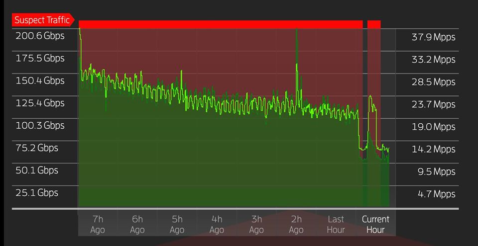Viewport: 478px width, 246px height.
Task: Click the short red bar above Current Hour
Action: click(374, 24)
